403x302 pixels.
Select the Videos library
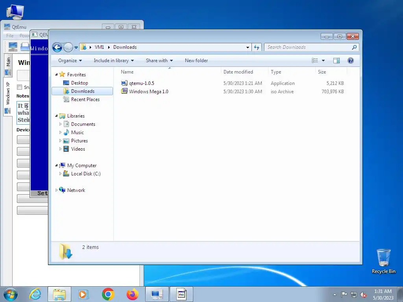coord(78,149)
